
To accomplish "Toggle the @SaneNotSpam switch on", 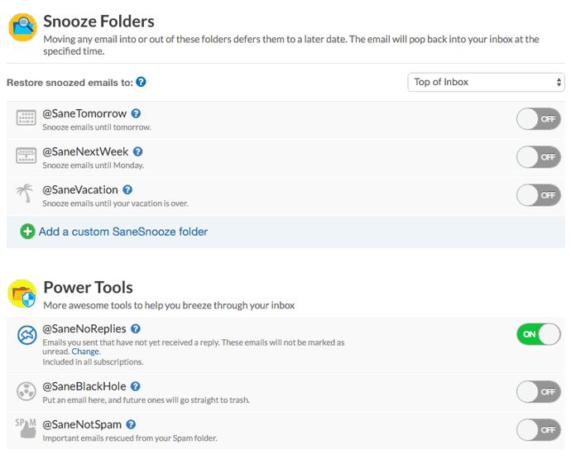I will pyautogui.click(x=538, y=429).
